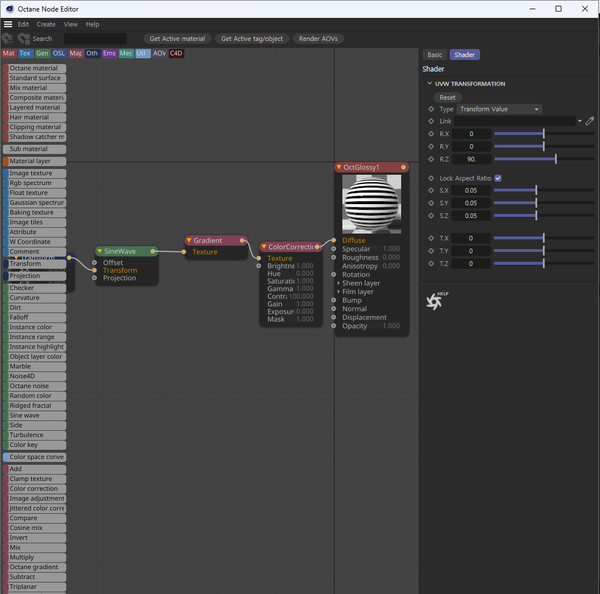
Task: Switch to the Basic tab
Action: [x=435, y=55]
